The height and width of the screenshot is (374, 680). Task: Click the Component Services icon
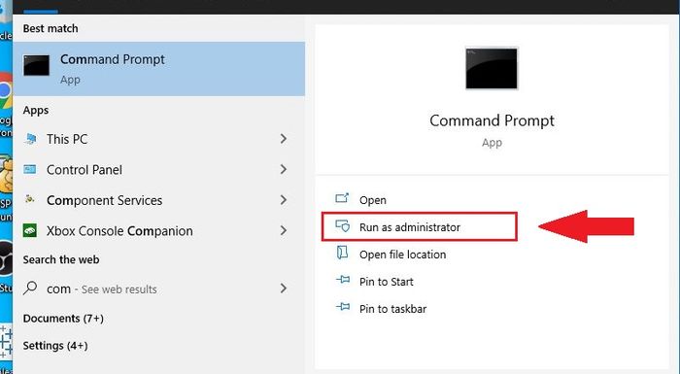(x=30, y=199)
